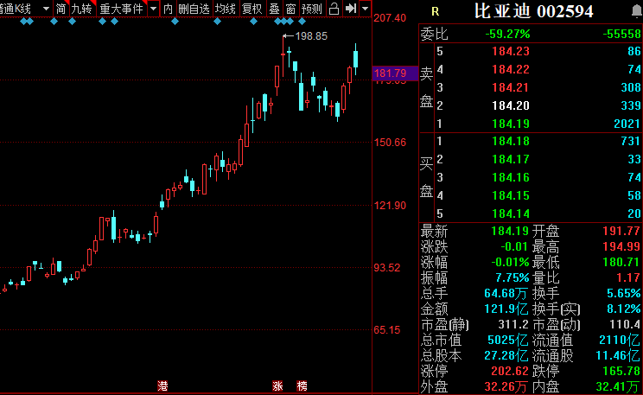
Task: Click the highlighted 181.79 price tag
Action: pos(395,73)
